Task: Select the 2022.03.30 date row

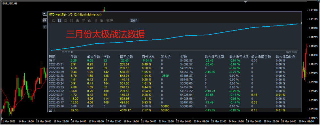Action: coord(56,68)
